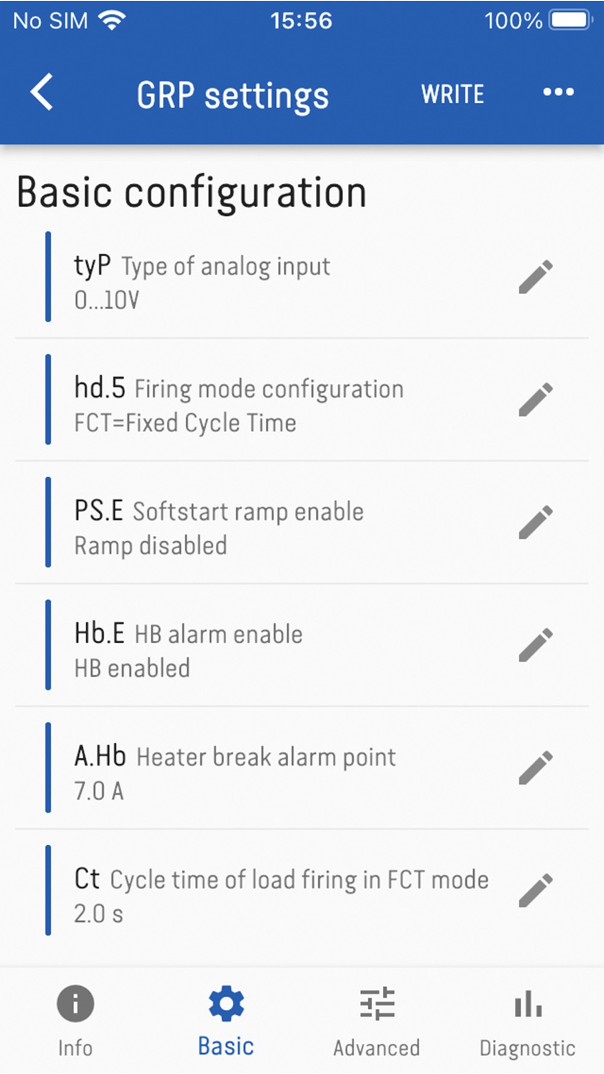This screenshot has width=604, height=1074.
Task: Tap the 'Type of analog input' row label
Action: coord(226,266)
